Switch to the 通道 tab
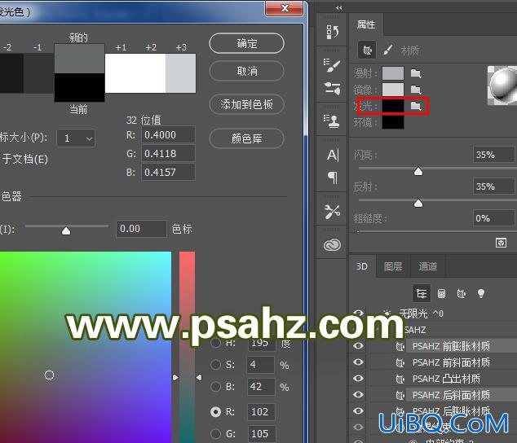The width and height of the screenshot is (517, 443). pos(427,266)
